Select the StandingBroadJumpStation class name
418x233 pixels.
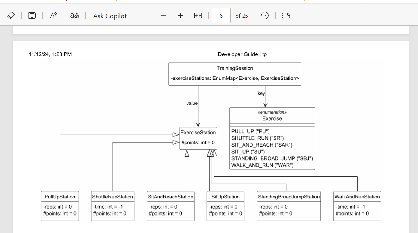289,197
